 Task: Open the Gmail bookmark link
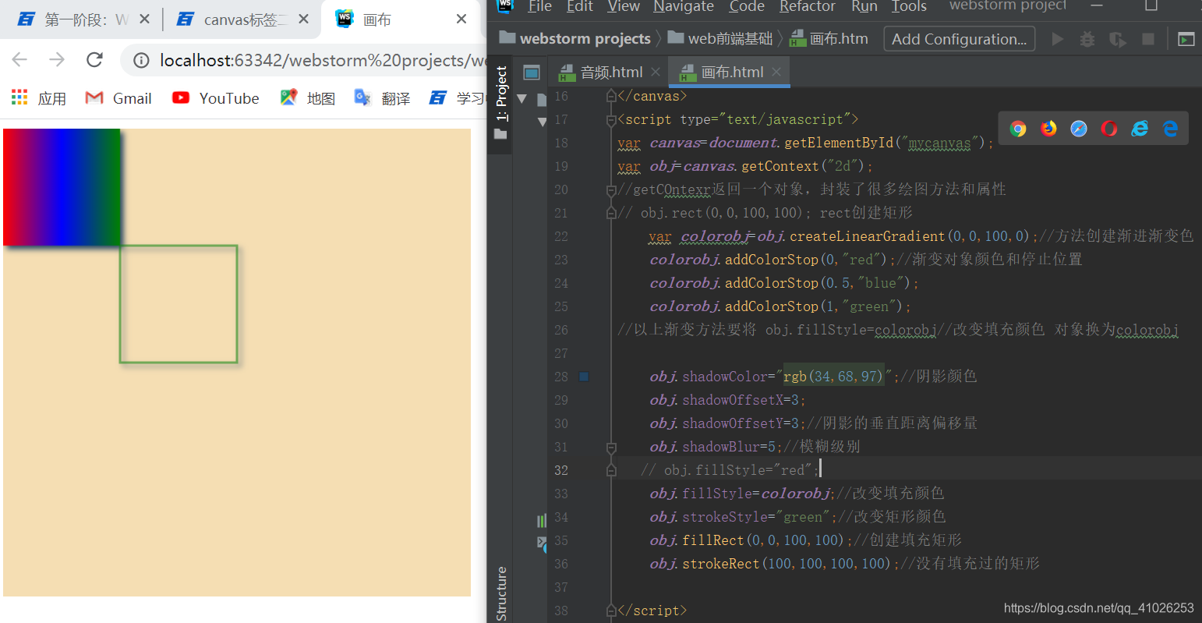117,98
